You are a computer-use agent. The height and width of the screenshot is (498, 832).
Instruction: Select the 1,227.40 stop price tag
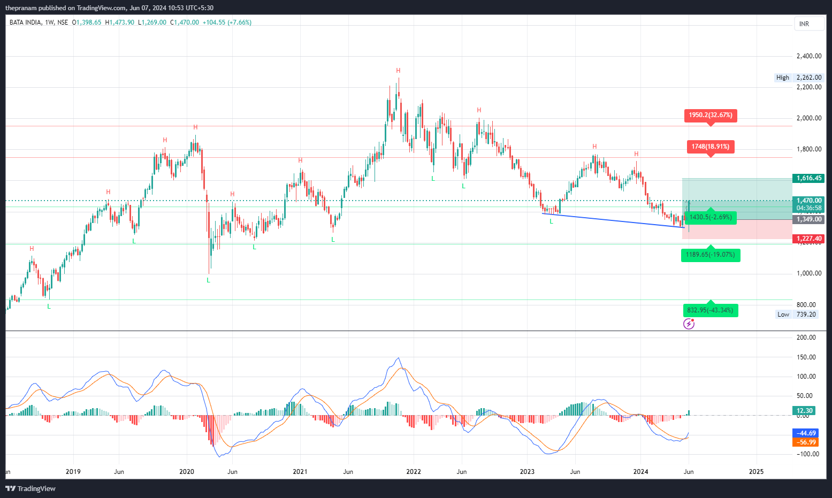808,239
